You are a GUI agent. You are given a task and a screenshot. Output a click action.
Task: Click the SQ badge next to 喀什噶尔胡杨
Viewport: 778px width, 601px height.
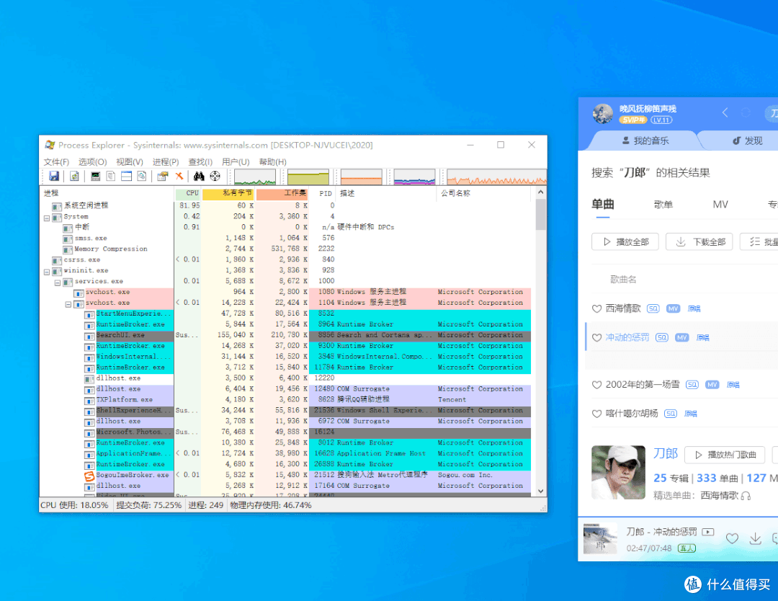coord(671,414)
